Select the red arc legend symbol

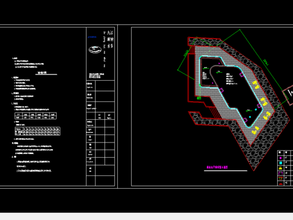(281, 184)
